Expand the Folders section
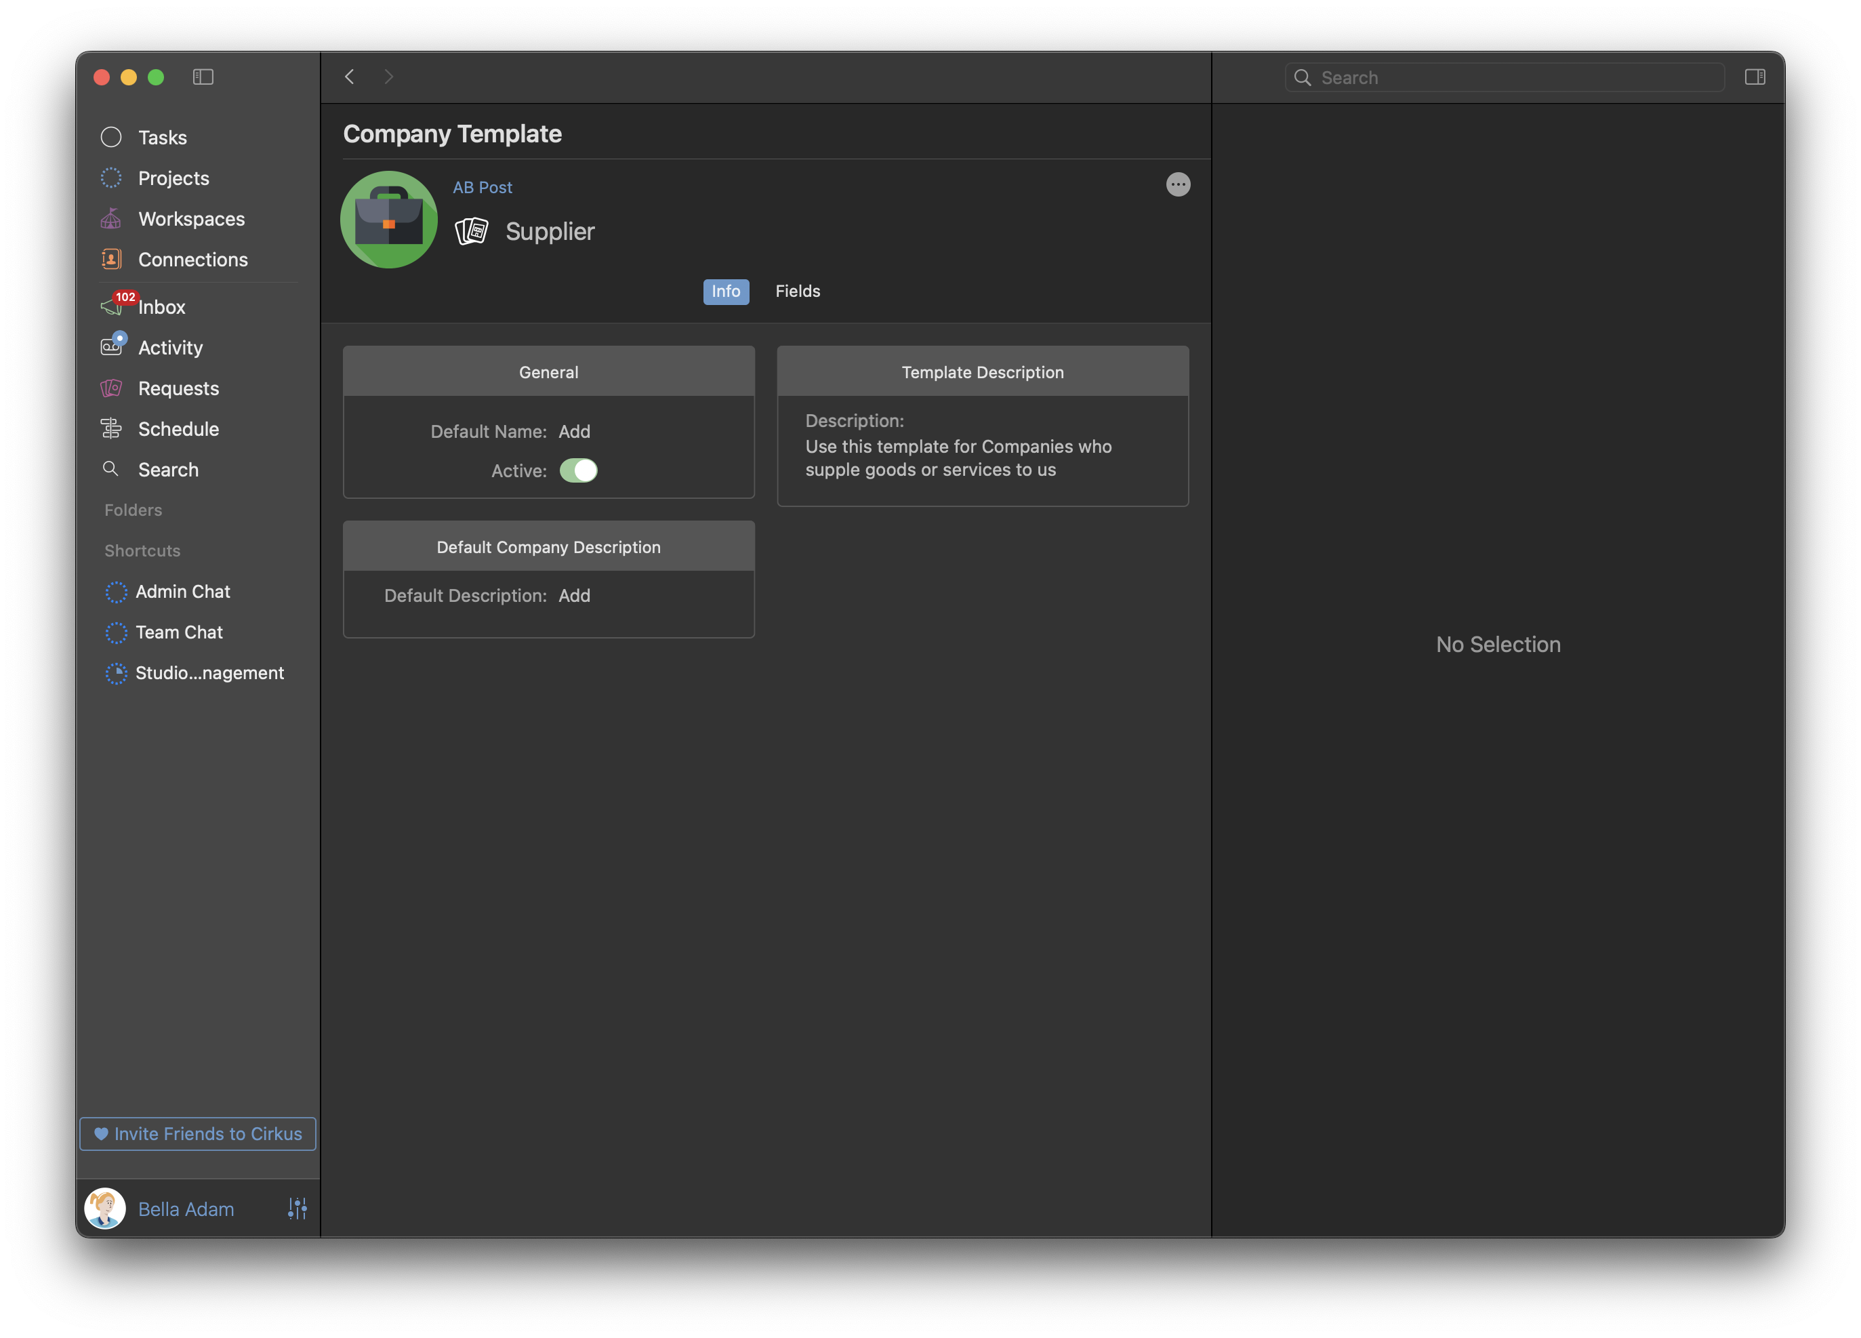This screenshot has height=1338, width=1861. (133, 510)
